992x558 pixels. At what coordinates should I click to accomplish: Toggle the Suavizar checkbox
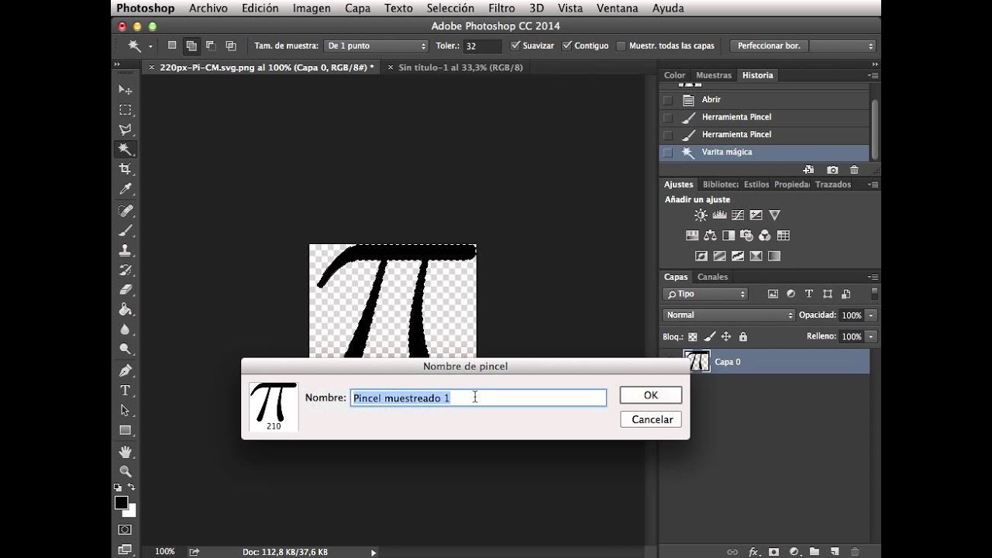(x=515, y=46)
